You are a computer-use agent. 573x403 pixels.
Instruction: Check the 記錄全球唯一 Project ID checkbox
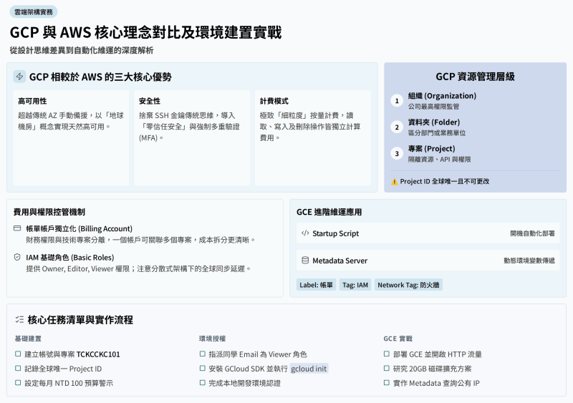pos(18,369)
